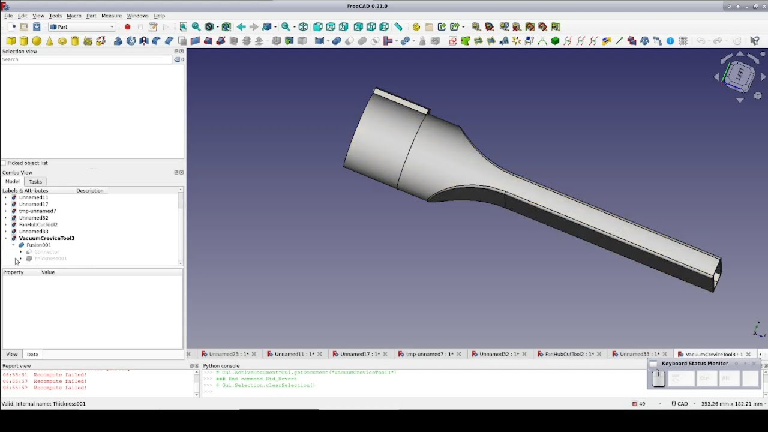Close the Unnamed23 document tab
The width and height of the screenshot is (768, 432).
tap(254, 354)
